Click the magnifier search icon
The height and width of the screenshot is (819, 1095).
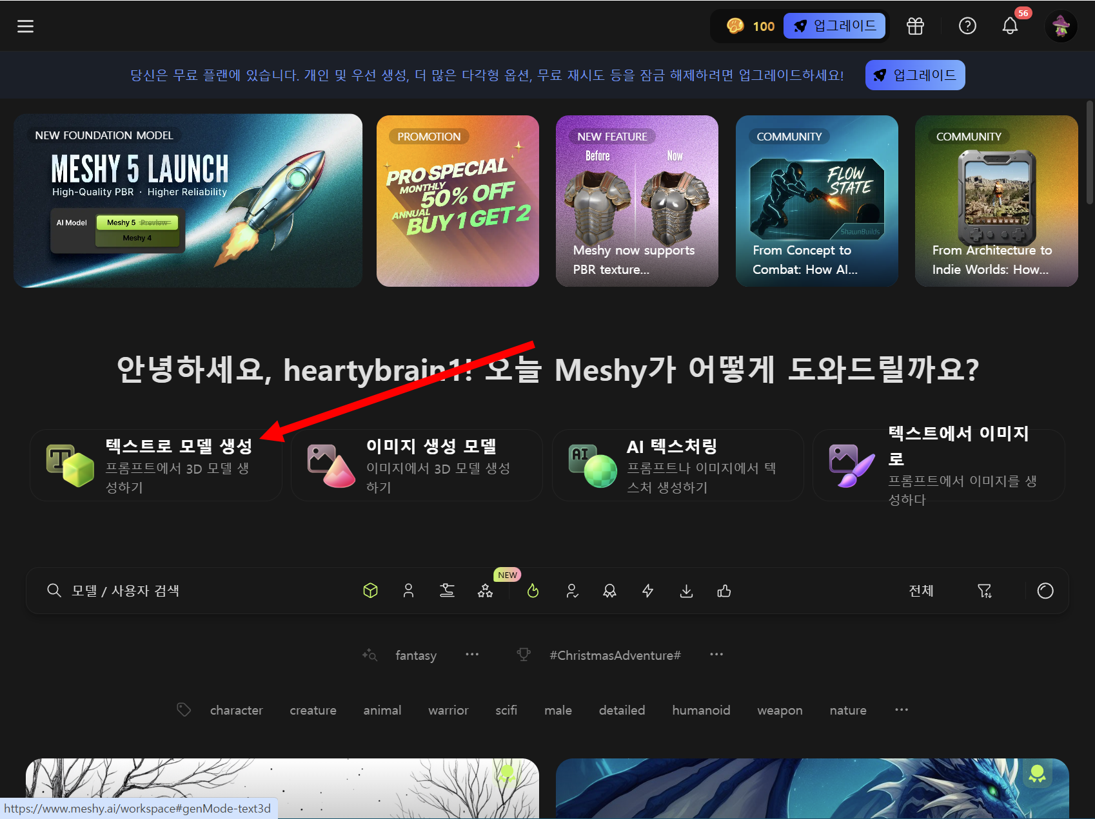point(54,590)
